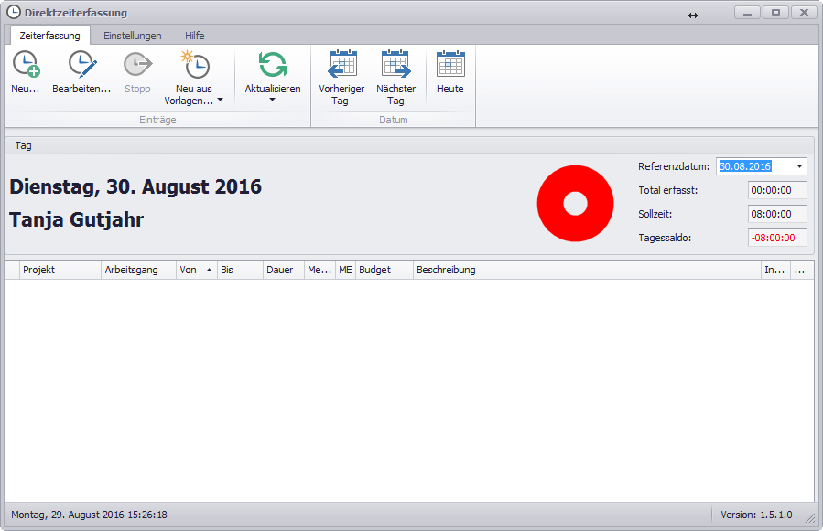Click the Neu aus Vorlagen icon

(x=194, y=64)
